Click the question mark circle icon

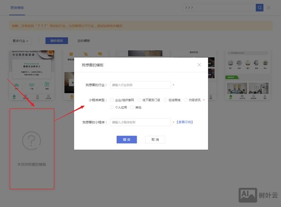click(31, 141)
